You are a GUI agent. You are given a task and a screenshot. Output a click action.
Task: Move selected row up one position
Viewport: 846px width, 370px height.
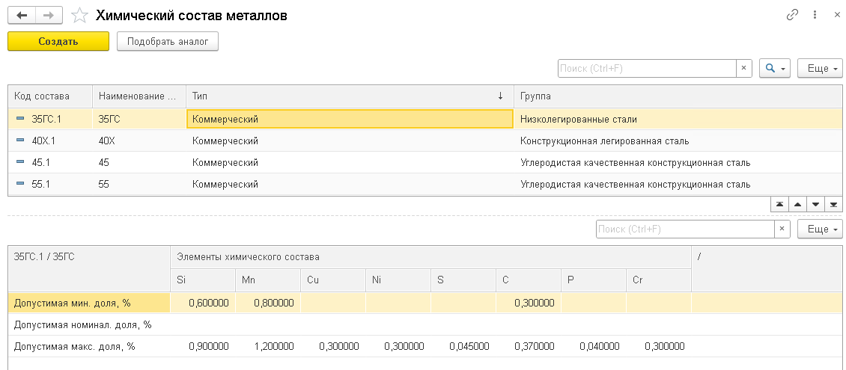(x=797, y=205)
